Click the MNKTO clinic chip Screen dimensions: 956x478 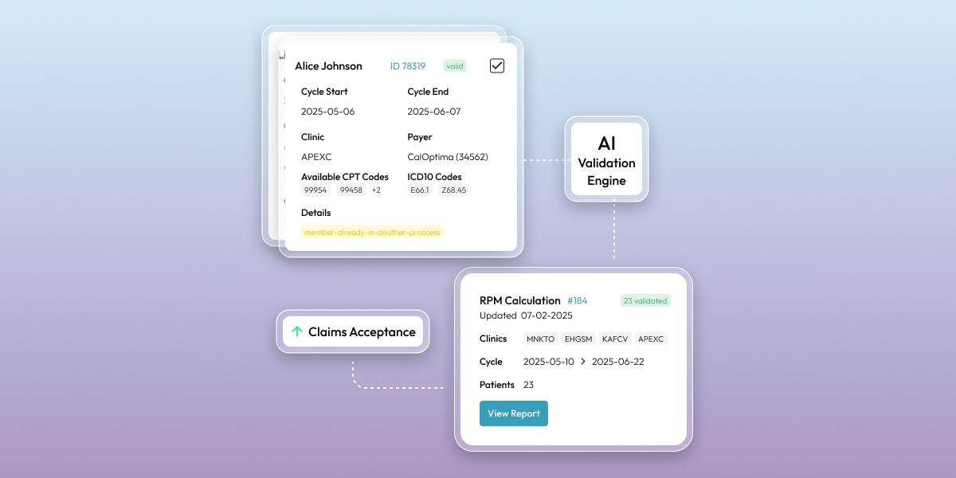tap(539, 339)
